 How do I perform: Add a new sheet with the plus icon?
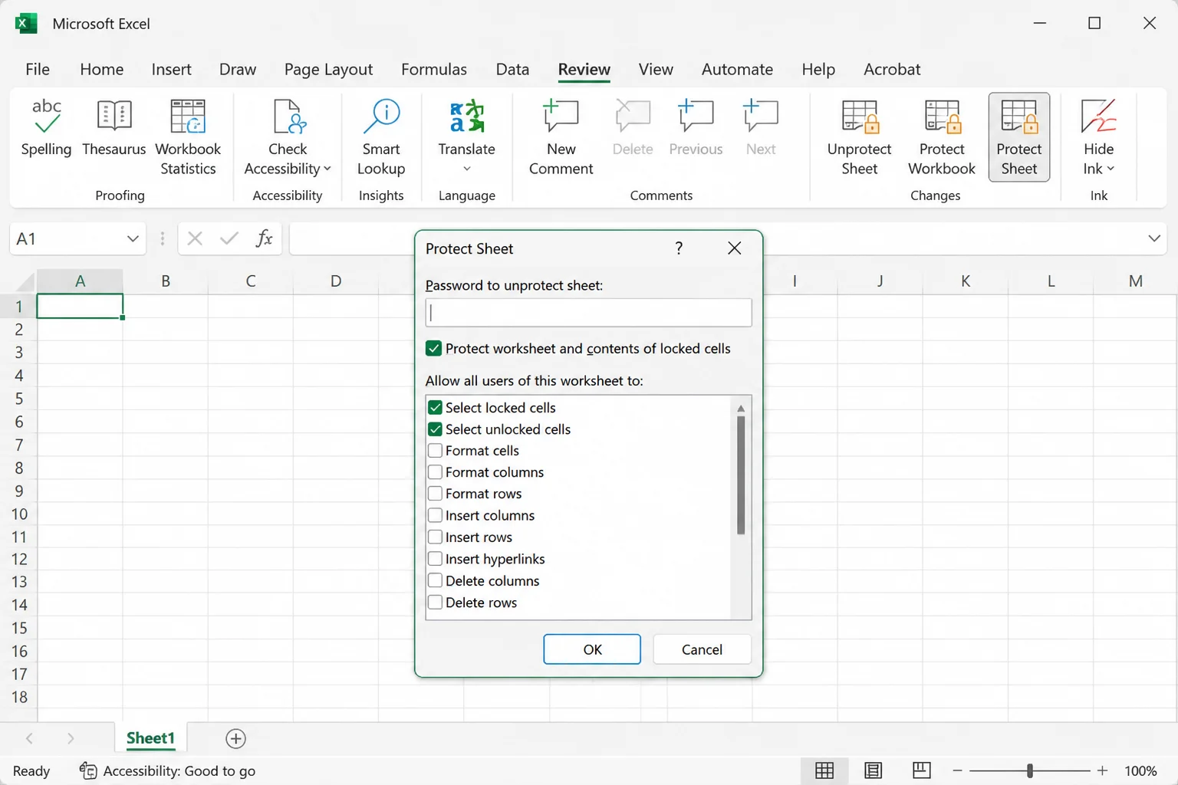coord(236,738)
